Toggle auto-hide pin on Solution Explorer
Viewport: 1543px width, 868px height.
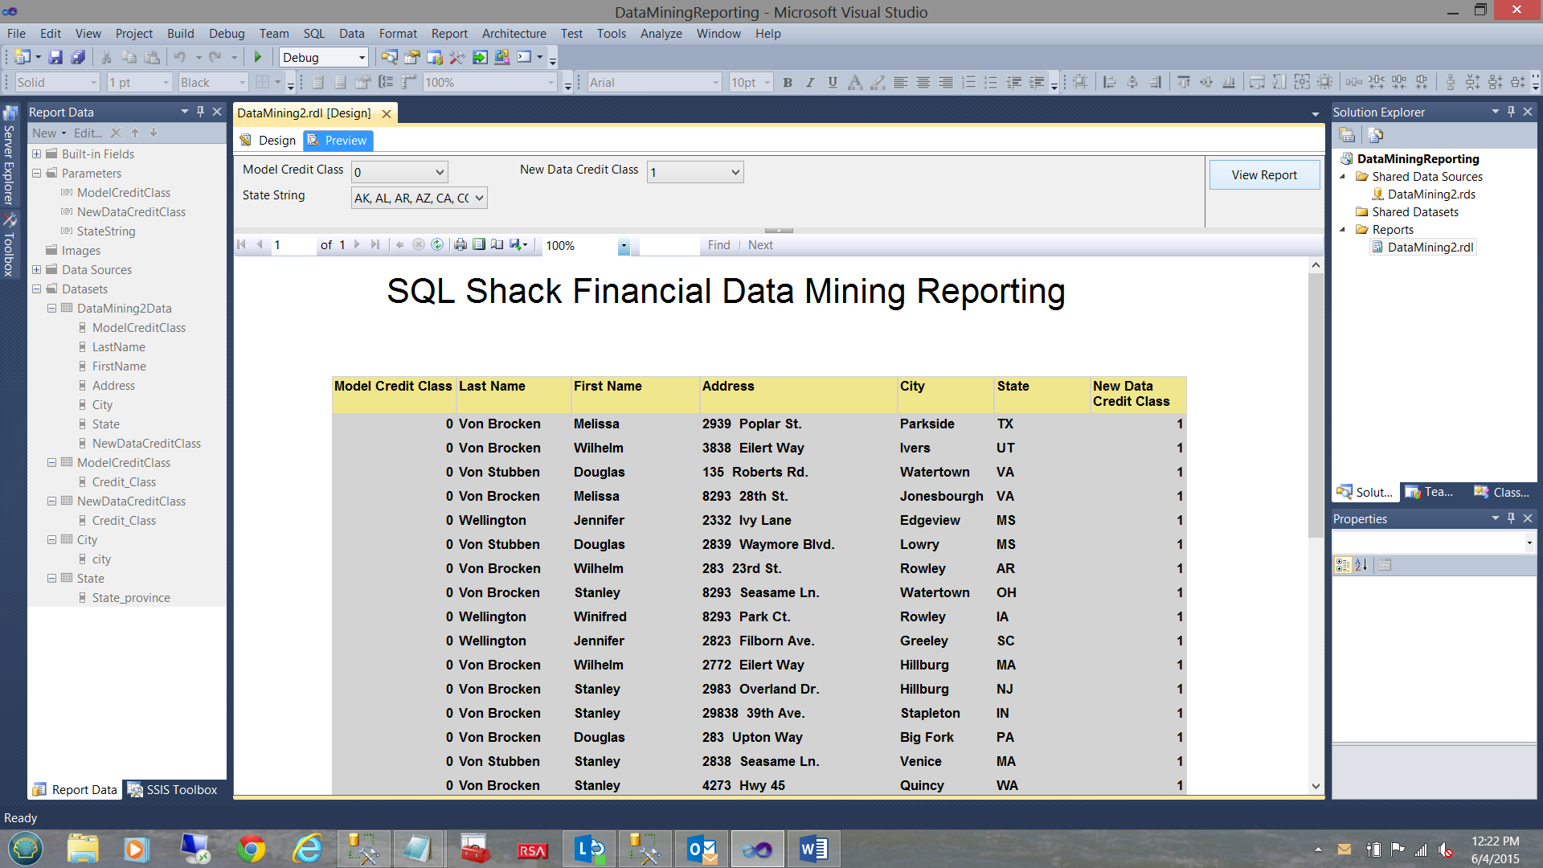1511,112
